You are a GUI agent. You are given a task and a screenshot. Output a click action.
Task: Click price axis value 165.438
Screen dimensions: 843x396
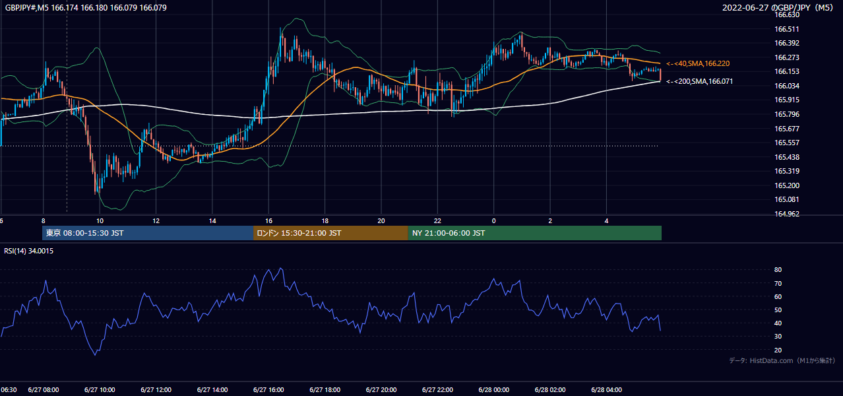click(787, 157)
